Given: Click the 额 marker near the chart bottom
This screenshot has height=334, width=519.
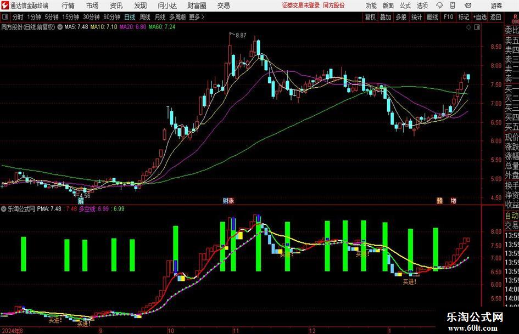Looking at the screenshot, I should [x=439, y=201].
